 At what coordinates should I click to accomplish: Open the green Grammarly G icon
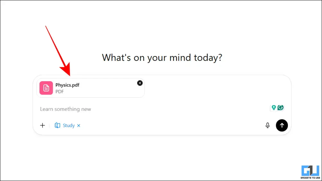(281, 108)
